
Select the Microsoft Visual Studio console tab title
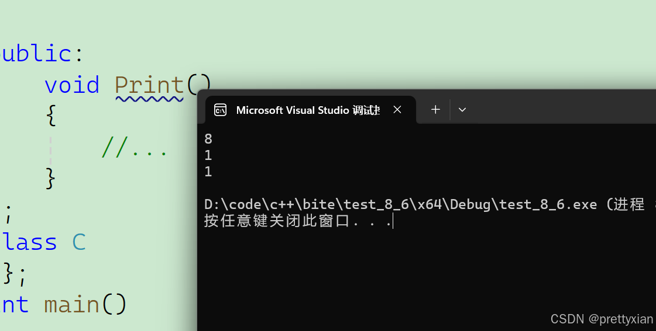coord(308,110)
